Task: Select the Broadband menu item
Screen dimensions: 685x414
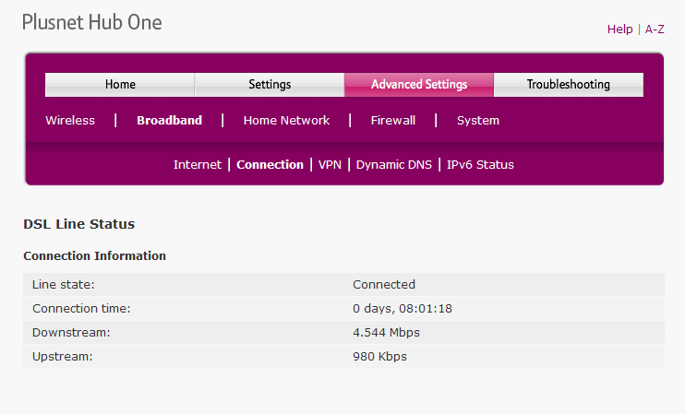Action: (x=169, y=121)
